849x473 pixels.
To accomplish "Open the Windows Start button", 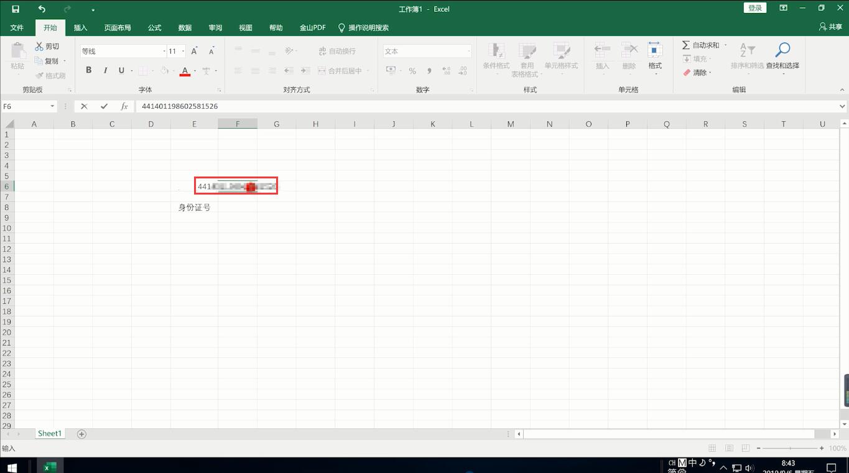I will [x=11, y=467].
